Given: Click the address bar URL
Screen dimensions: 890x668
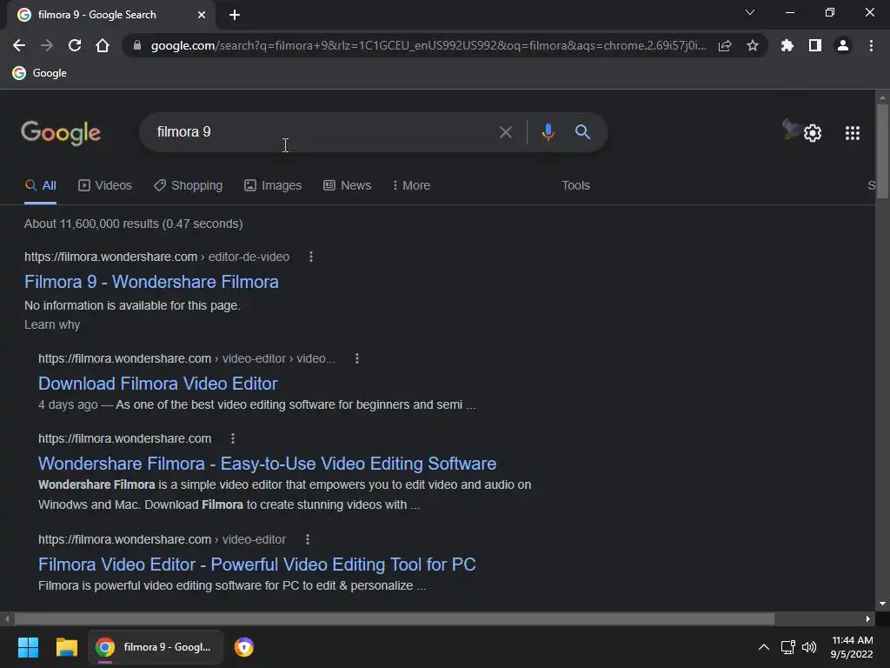Looking at the screenshot, I should tap(428, 45).
